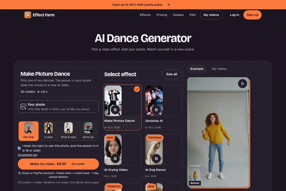Click See all effects button
The width and height of the screenshot is (286, 191).
pos(172,74)
